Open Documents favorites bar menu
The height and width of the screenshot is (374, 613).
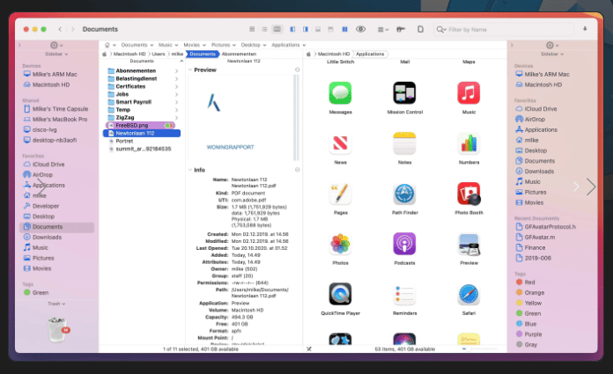pyautogui.click(x=137, y=45)
